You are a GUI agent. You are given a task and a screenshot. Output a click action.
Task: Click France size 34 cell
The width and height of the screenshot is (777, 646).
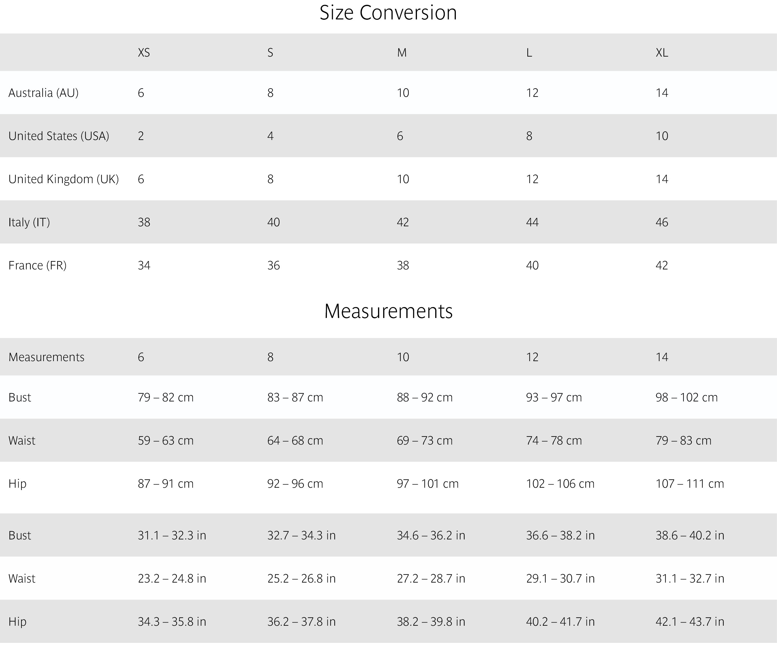[x=144, y=265]
